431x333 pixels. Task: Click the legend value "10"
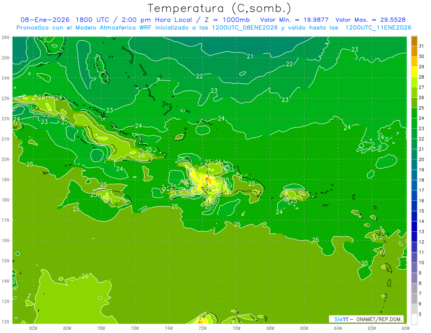coord(422,263)
